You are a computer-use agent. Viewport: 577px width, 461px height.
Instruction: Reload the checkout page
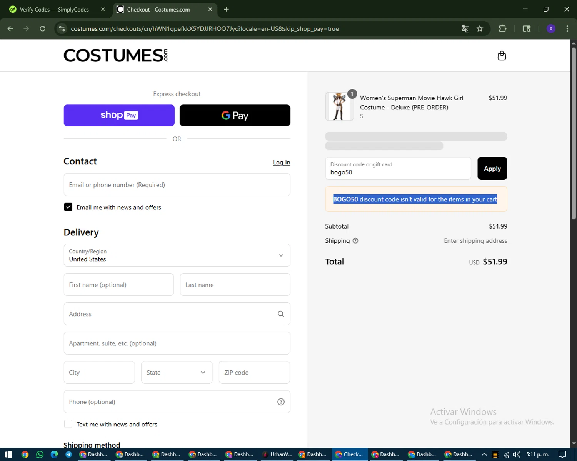[43, 28]
